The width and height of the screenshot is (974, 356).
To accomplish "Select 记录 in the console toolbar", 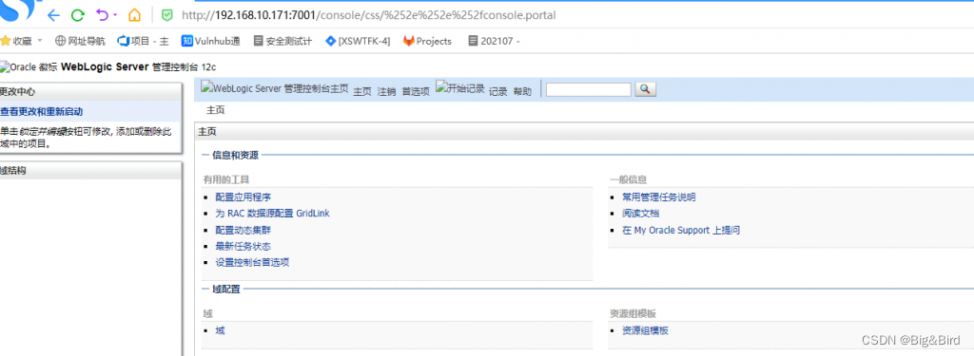I will [x=498, y=91].
